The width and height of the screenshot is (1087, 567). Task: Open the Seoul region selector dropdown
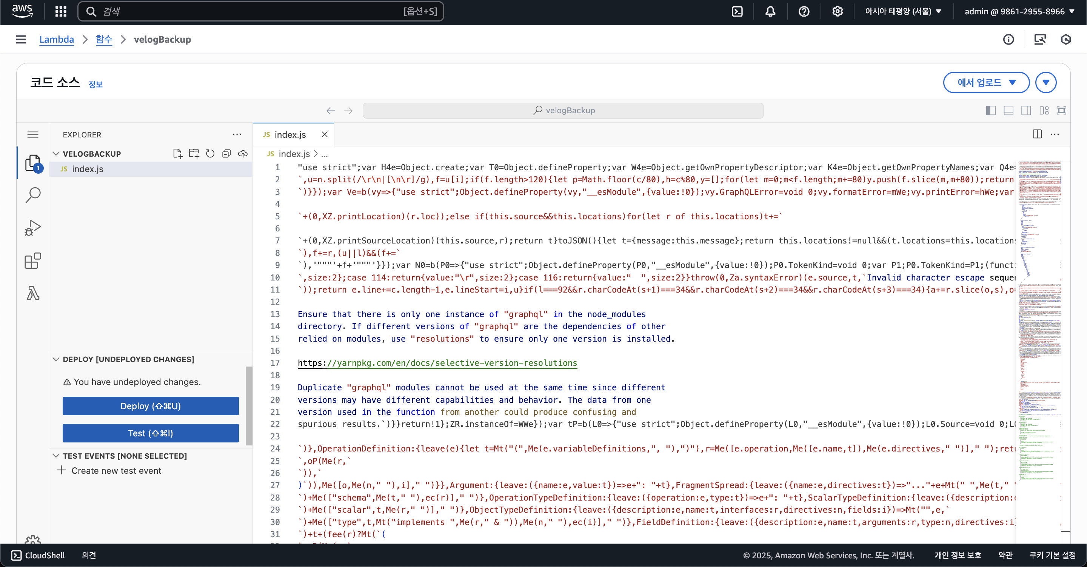coord(902,11)
